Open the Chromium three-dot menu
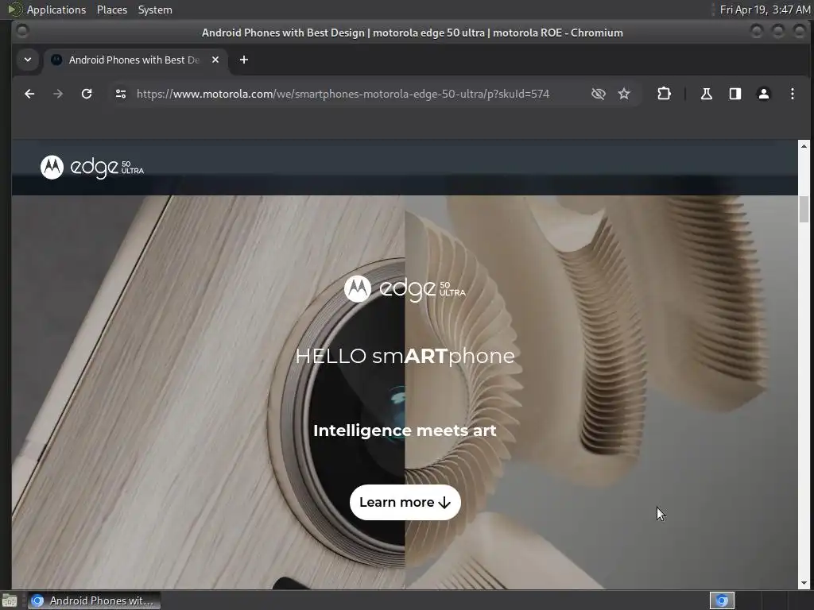This screenshot has height=610, width=814. tap(793, 94)
